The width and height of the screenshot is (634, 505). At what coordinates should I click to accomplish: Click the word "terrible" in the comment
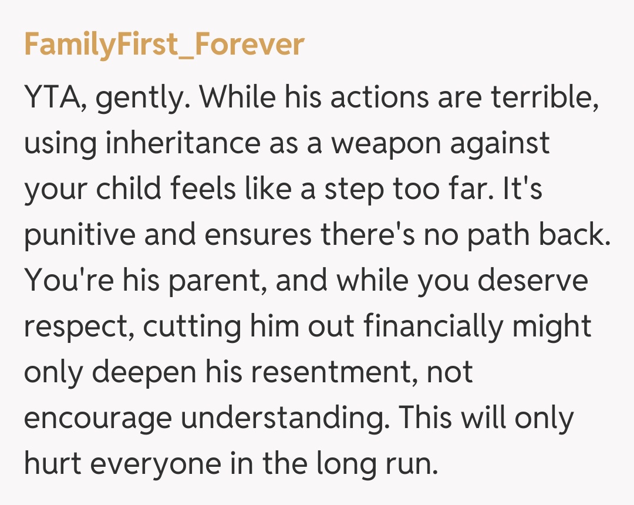[x=545, y=97]
